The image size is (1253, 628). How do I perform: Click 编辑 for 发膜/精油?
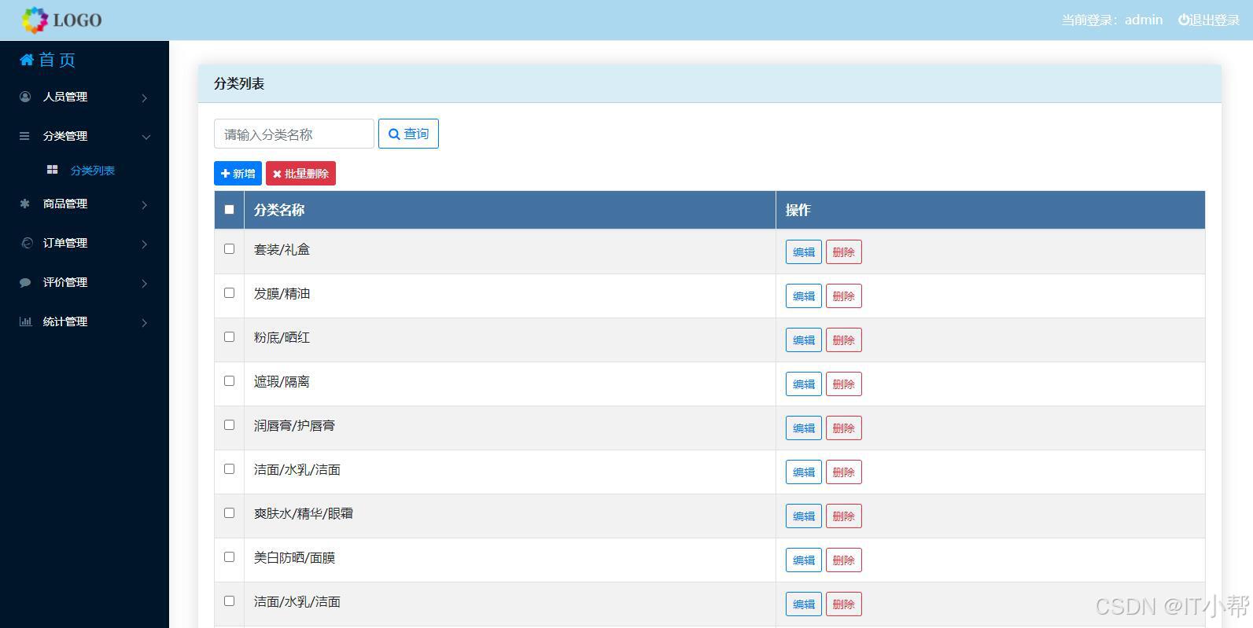tap(804, 296)
